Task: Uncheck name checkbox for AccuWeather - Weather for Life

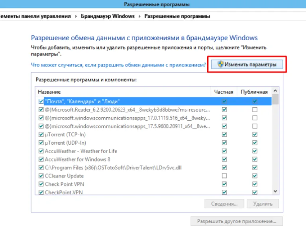Action: click(x=41, y=151)
